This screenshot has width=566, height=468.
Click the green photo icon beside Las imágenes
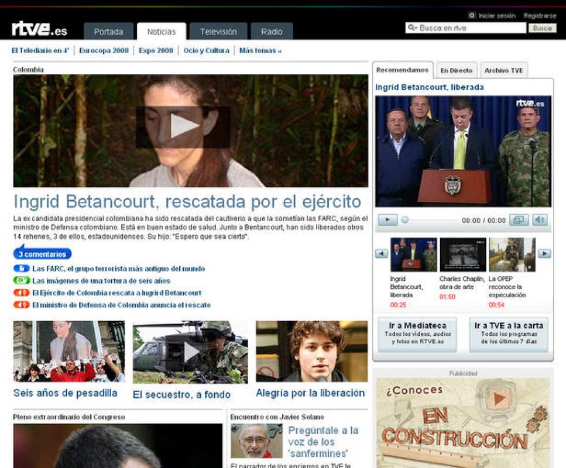pyautogui.click(x=22, y=281)
